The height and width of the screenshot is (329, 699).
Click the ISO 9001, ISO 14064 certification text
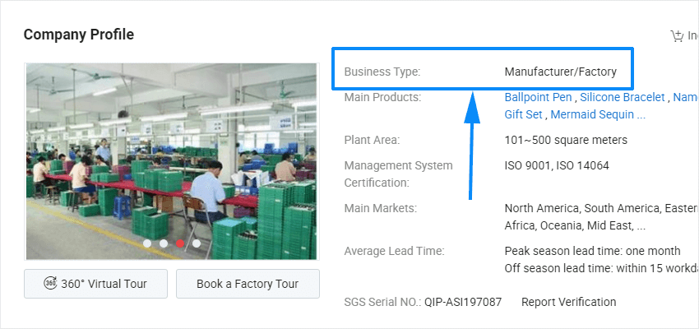click(557, 165)
